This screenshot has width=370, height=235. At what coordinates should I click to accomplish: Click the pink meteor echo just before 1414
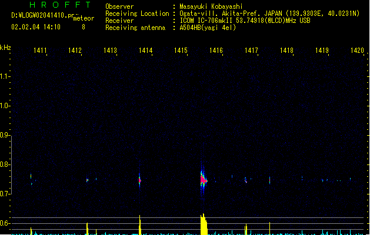pos(139,180)
